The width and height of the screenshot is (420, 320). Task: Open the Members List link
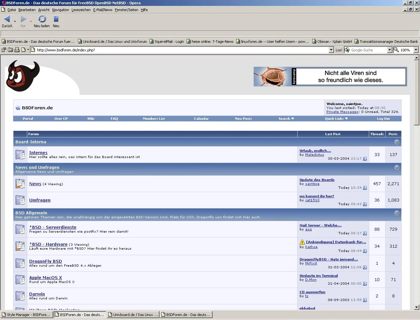[154, 119]
